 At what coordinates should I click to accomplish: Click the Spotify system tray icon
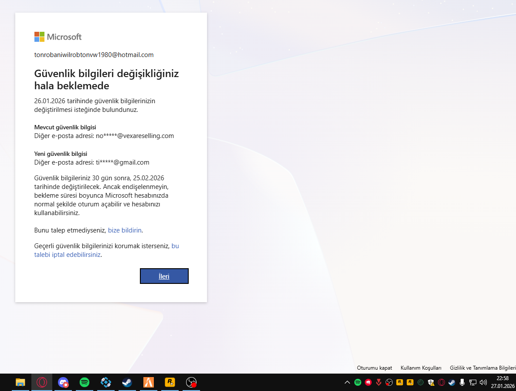[358, 382]
